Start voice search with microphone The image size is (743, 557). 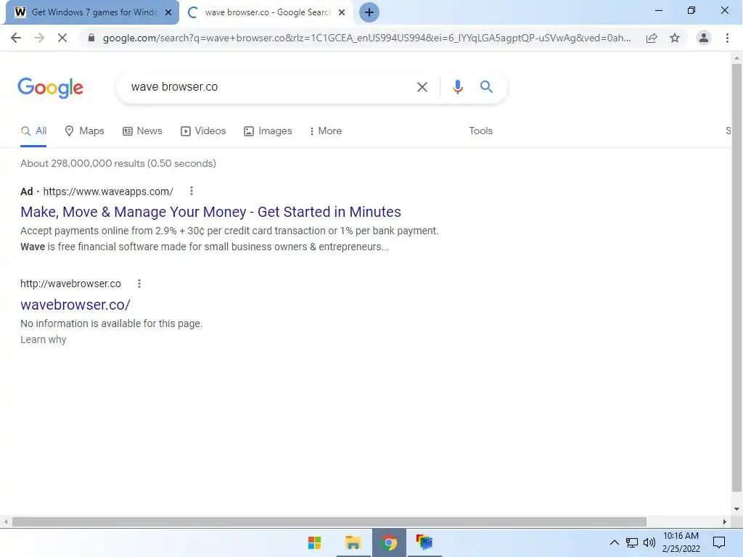tap(457, 87)
